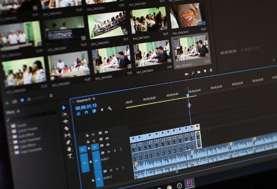This screenshot has height=189, width=277.
Task: Target track A2 in timeline header
Action: [x=99, y=179]
